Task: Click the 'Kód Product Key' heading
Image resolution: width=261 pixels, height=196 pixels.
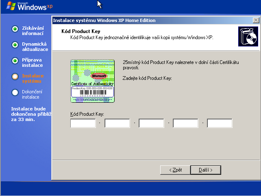Action: point(81,31)
